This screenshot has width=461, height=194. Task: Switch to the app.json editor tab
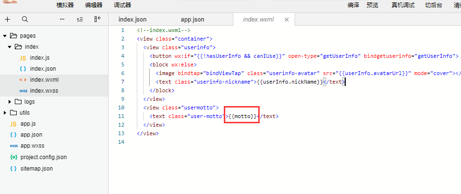192,20
